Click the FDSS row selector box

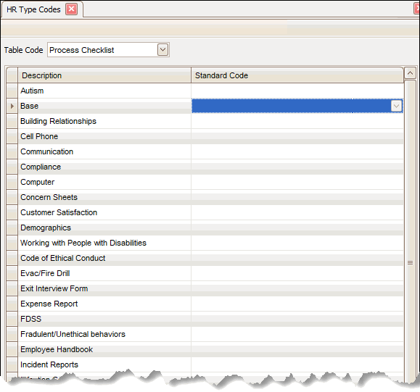12,319
